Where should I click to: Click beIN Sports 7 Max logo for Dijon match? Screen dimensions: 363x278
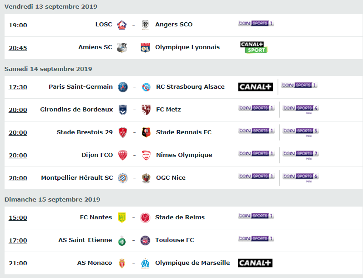(x=301, y=155)
